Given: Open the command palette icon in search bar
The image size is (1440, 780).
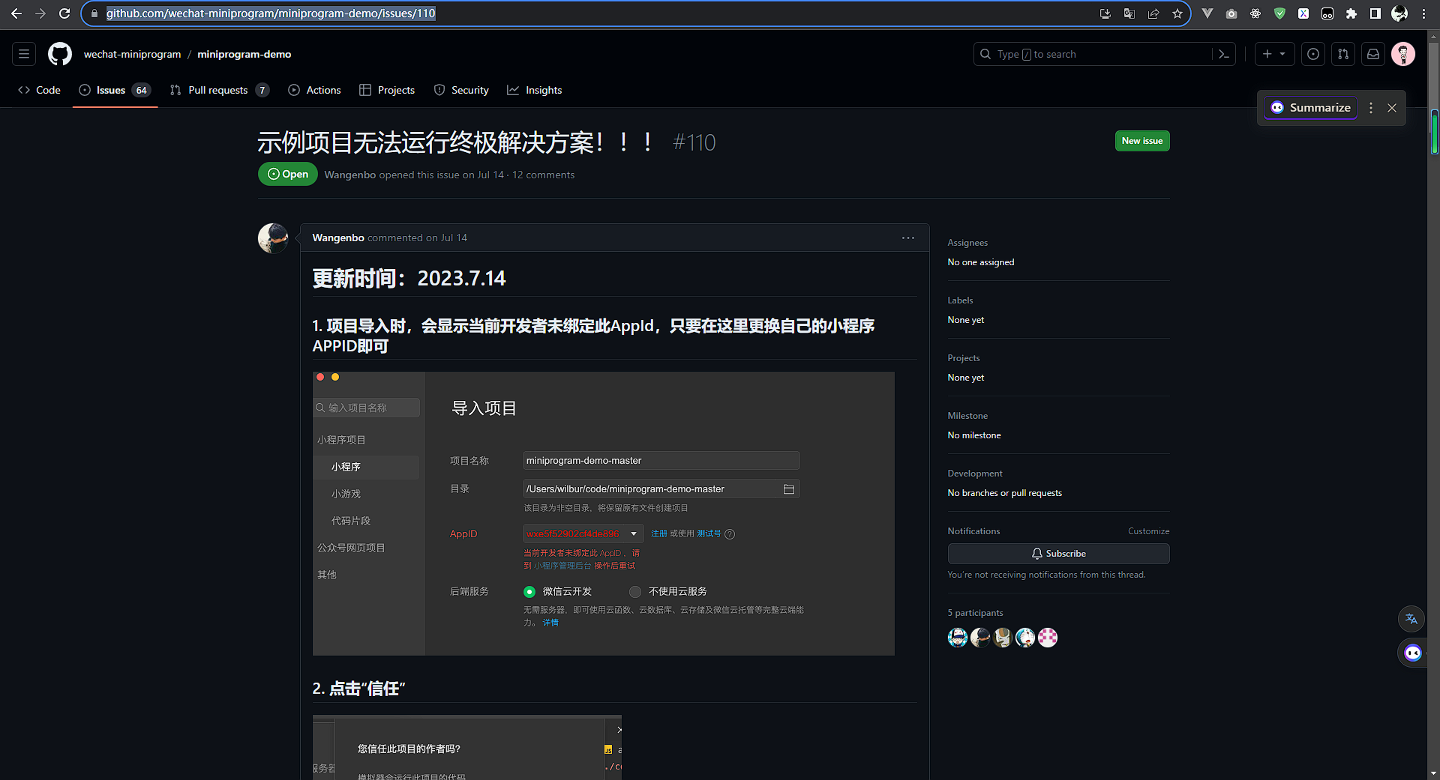Looking at the screenshot, I should (1224, 54).
